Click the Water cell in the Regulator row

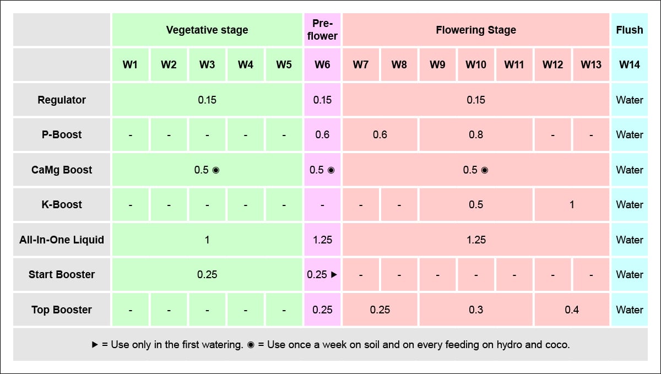click(x=630, y=100)
